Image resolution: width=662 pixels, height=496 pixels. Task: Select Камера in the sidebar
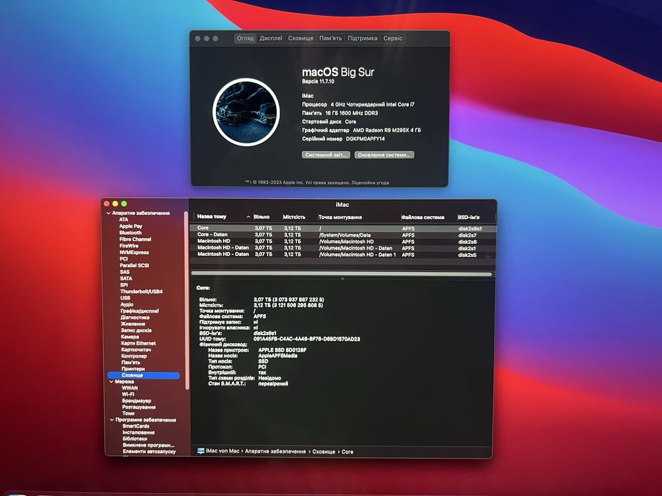click(130, 337)
